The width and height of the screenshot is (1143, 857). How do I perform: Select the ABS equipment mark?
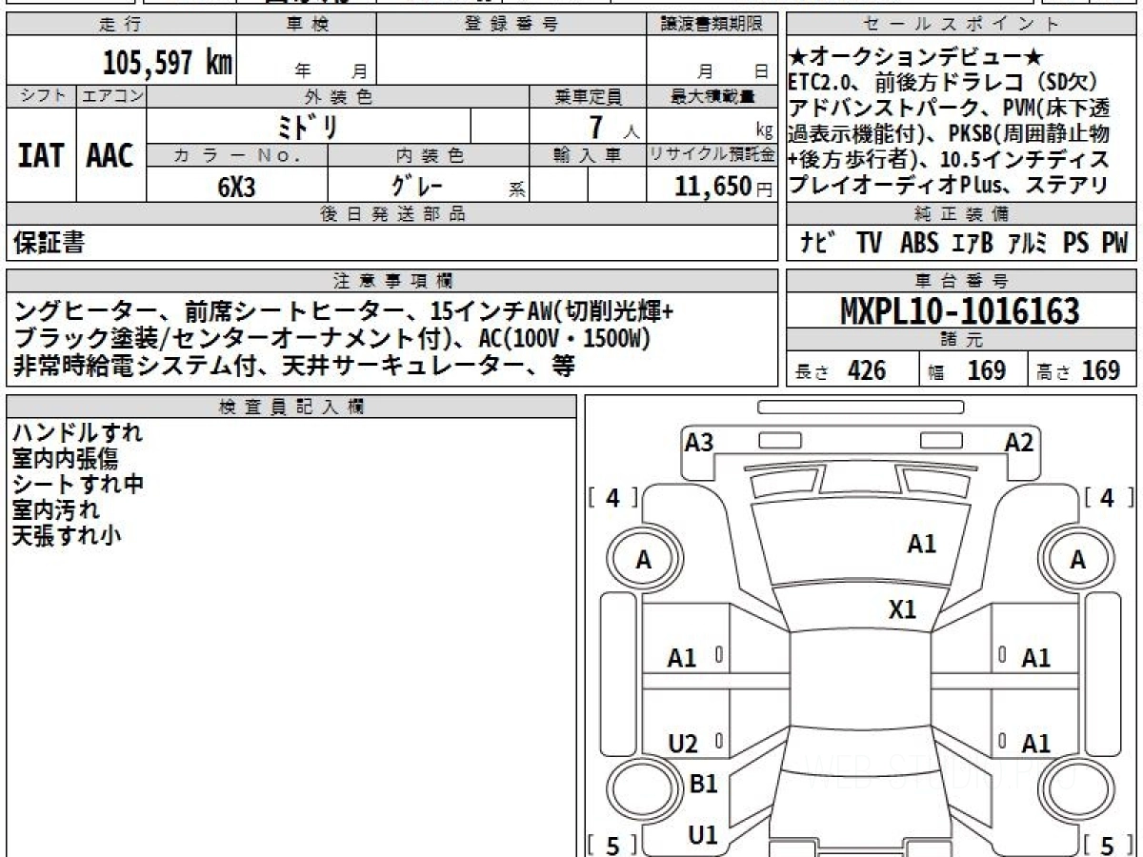click(919, 244)
